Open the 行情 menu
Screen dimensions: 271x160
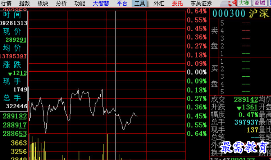coord(6,3)
